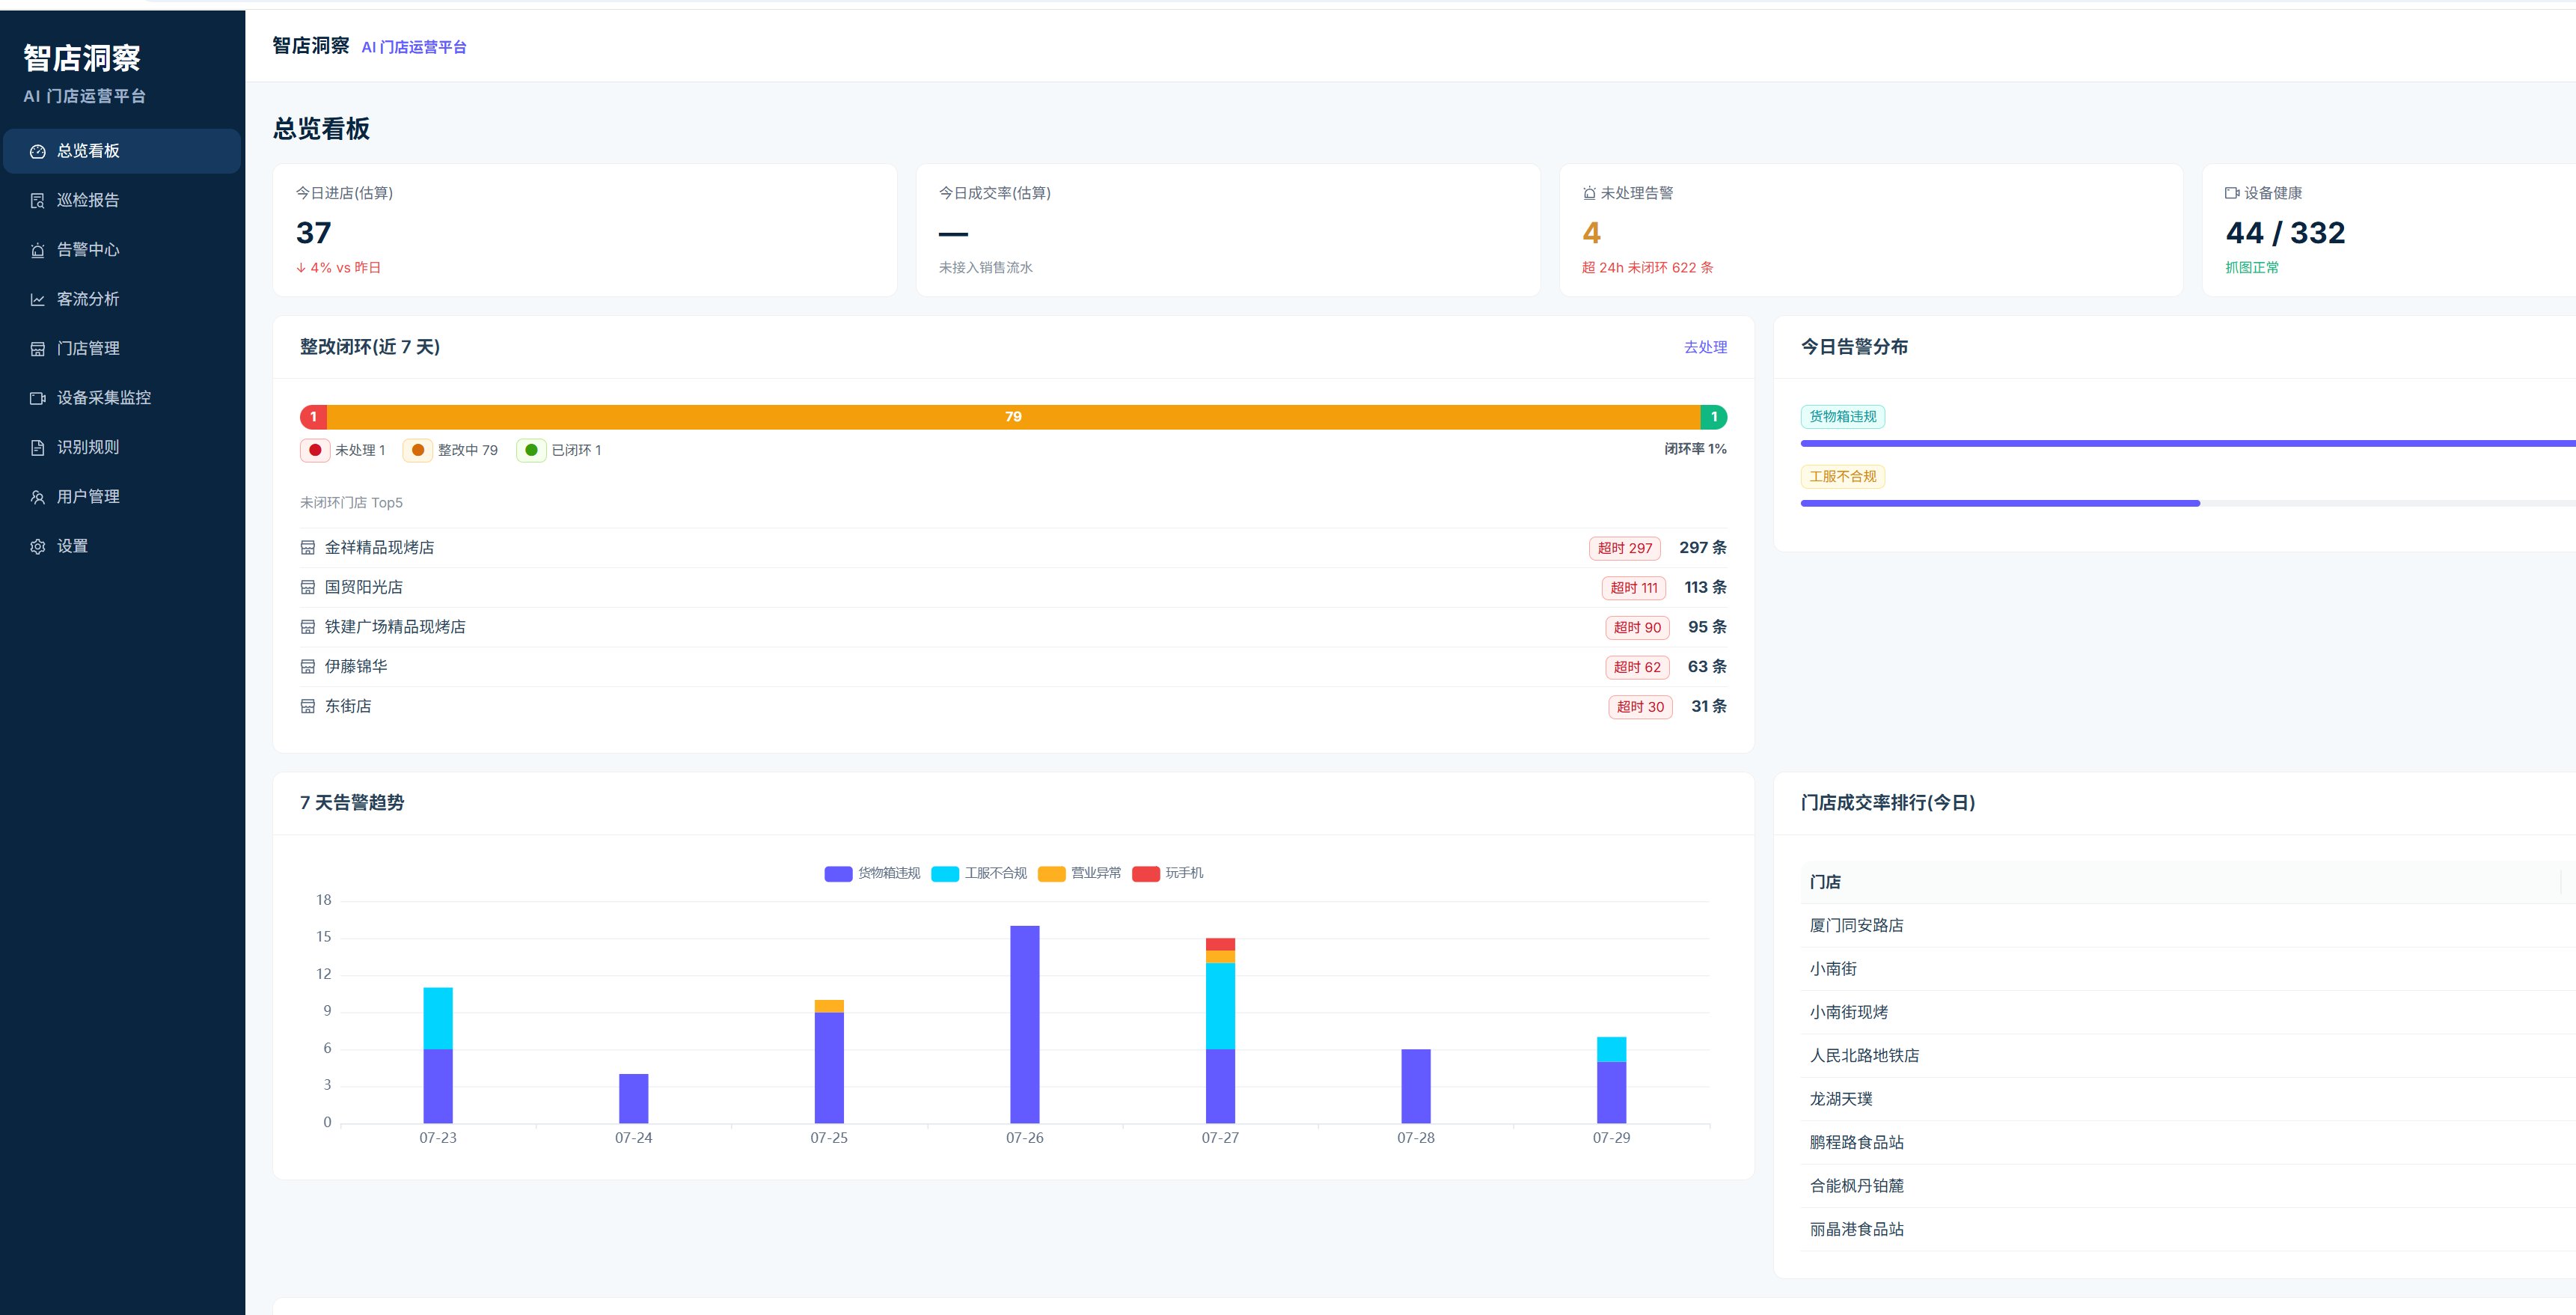Click the alarm icon beside 未处理告警
This screenshot has height=1315, width=2576.
click(x=1589, y=193)
